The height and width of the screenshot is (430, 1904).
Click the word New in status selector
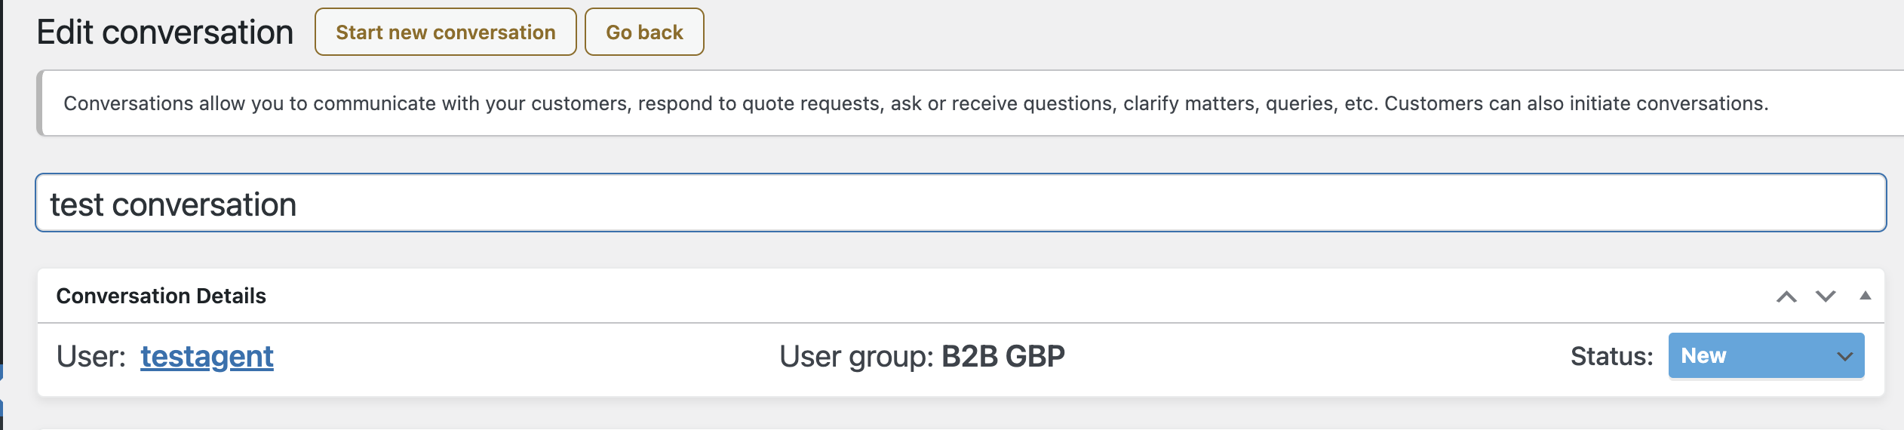click(x=1703, y=356)
